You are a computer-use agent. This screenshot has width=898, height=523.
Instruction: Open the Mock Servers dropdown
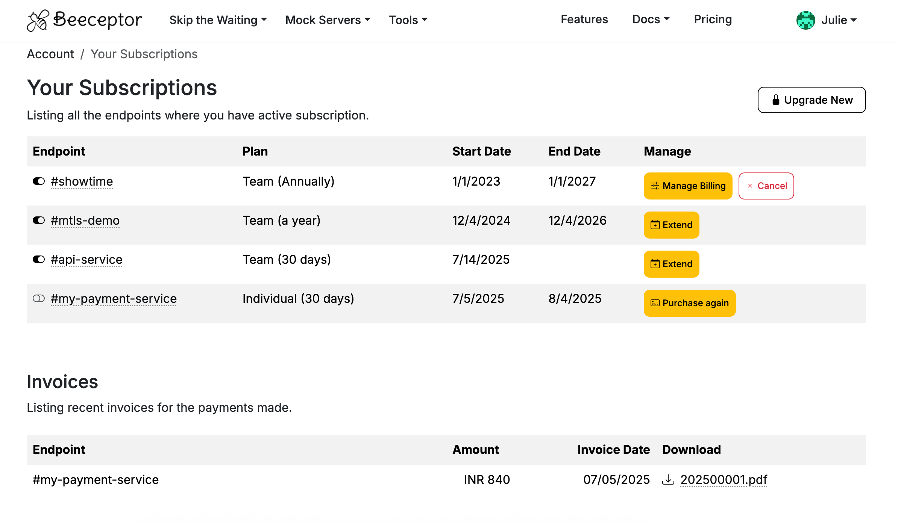pyautogui.click(x=327, y=20)
